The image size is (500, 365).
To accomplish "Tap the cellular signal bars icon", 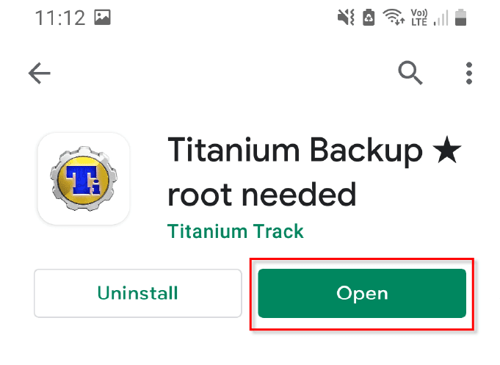I will click(441, 18).
